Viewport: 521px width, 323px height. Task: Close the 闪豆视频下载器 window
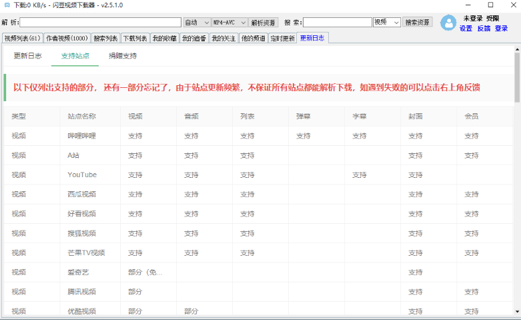pos(513,5)
